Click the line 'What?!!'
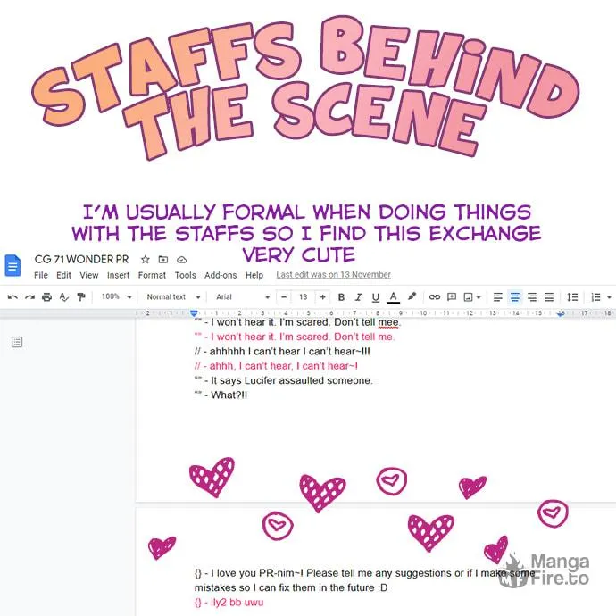 coord(229,395)
